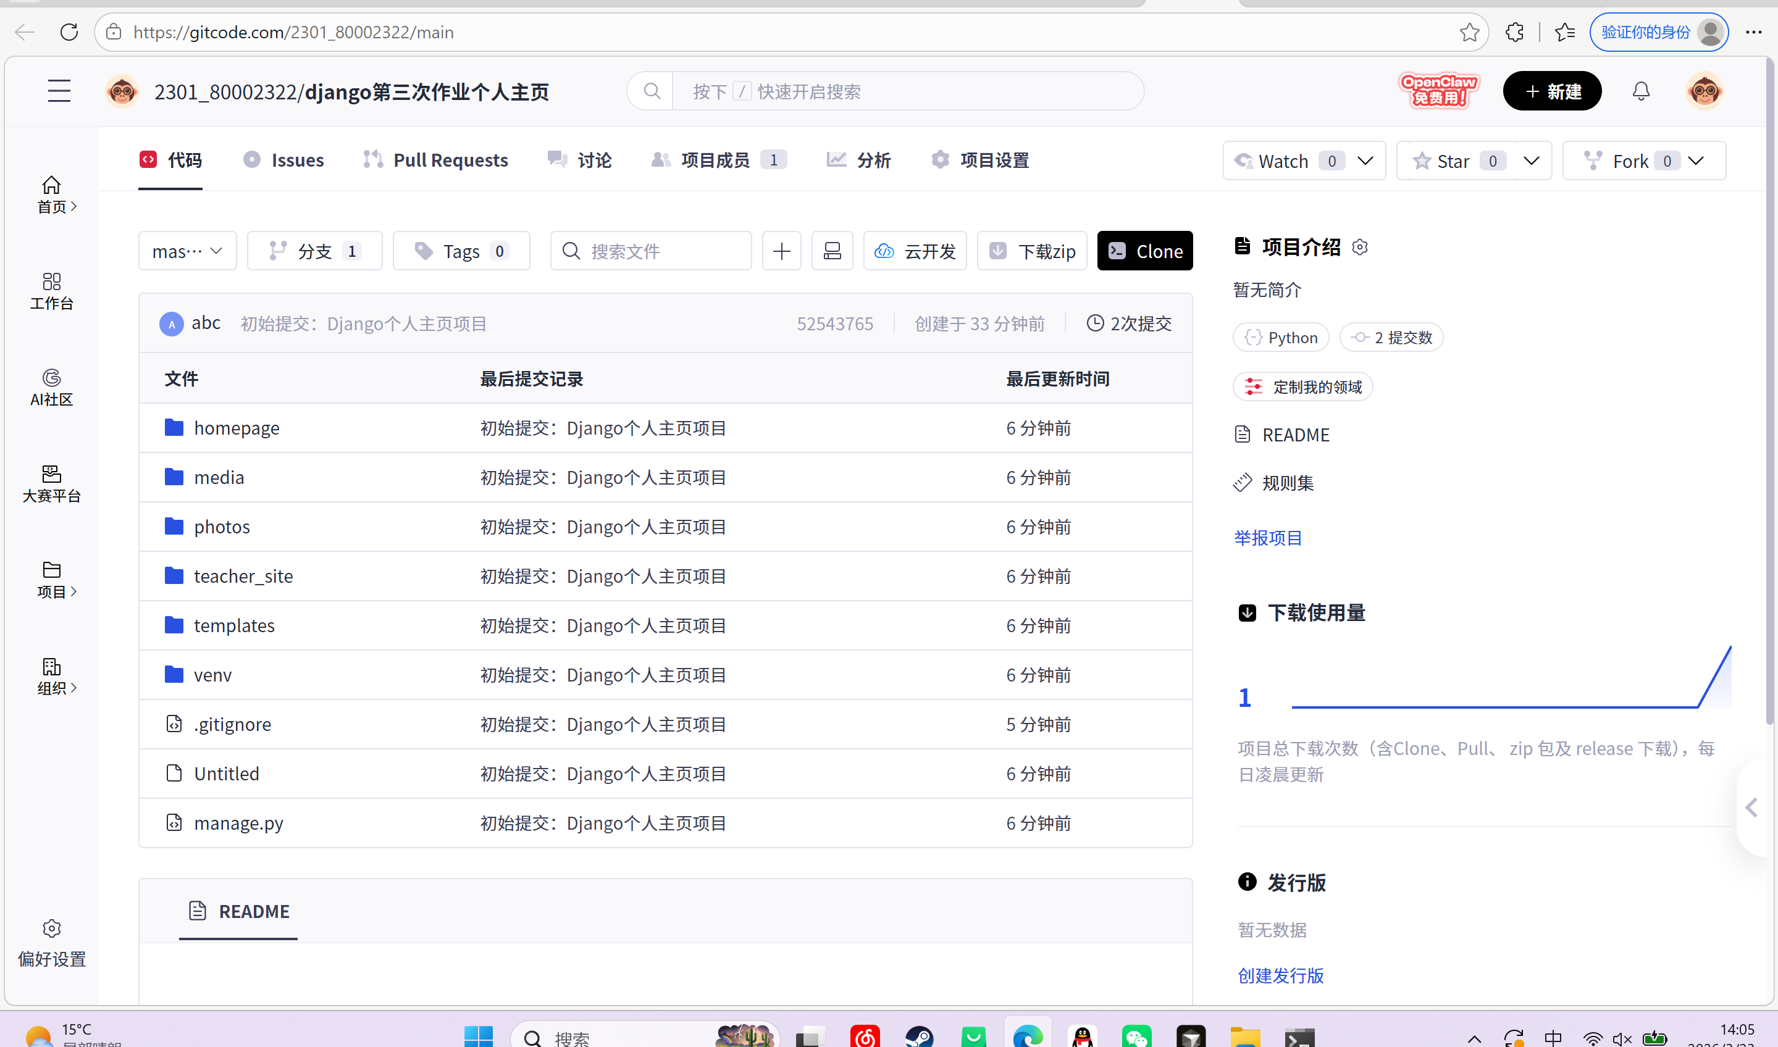Open Steam from the taskbar
Image resolution: width=1778 pixels, height=1047 pixels.
pyautogui.click(x=919, y=1036)
